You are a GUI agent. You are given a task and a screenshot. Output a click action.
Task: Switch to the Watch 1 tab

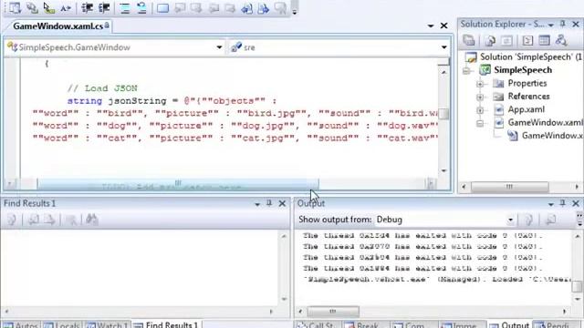click(108, 324)
